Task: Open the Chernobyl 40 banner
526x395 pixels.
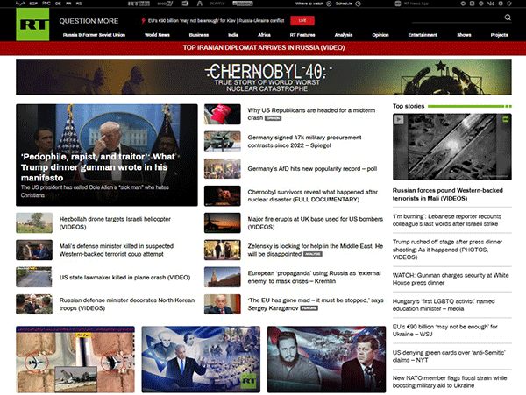Action: 262,77
